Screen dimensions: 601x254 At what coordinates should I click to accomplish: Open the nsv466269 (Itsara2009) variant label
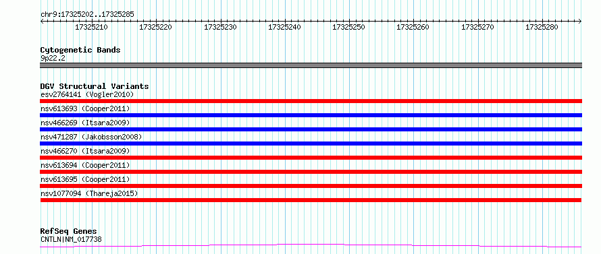85,123
